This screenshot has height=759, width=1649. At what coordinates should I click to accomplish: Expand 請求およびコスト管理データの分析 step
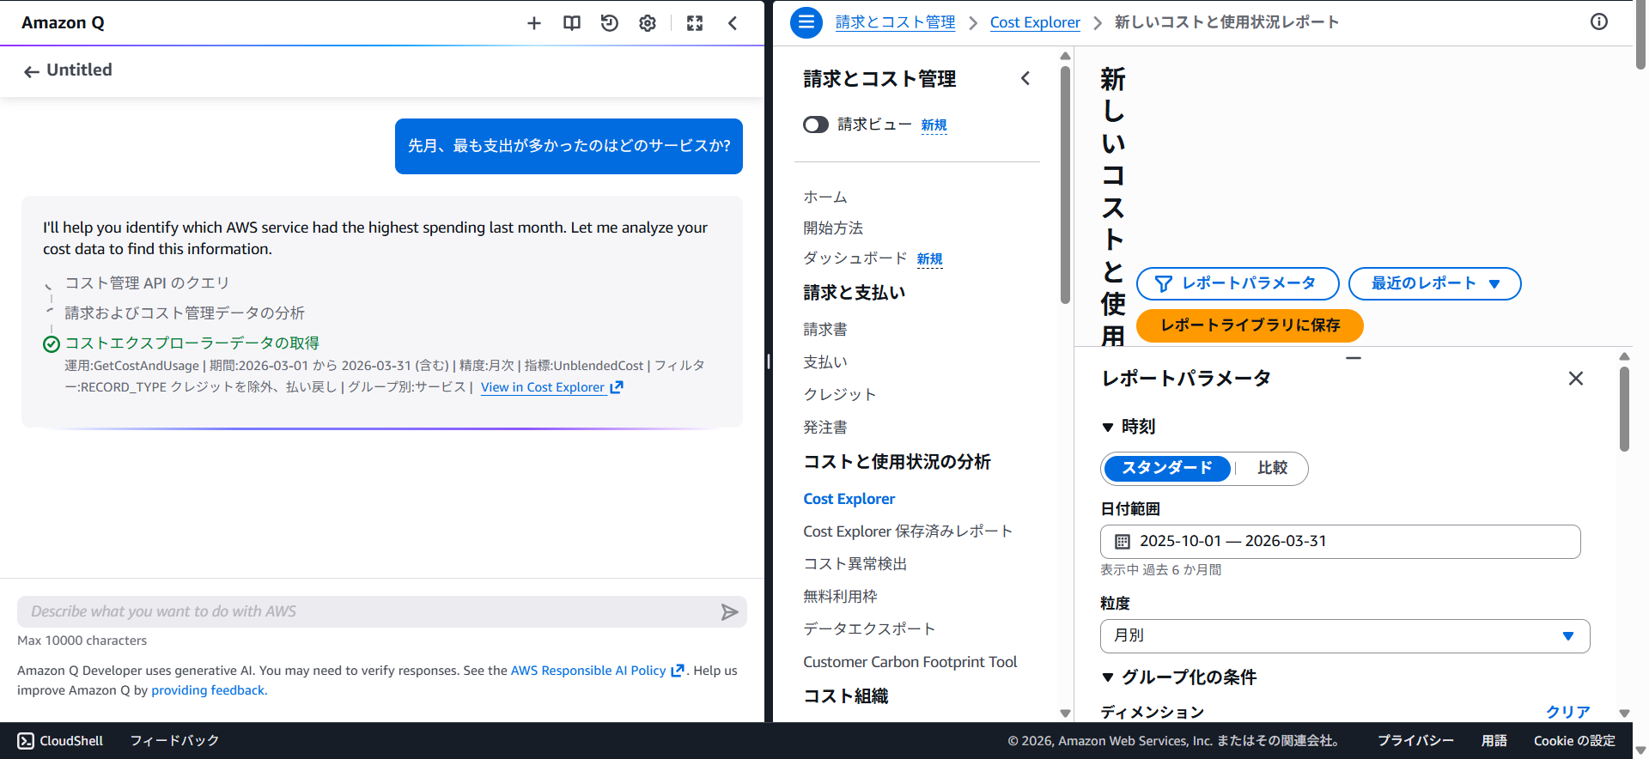pyautogui.click(x=185, y=313)
